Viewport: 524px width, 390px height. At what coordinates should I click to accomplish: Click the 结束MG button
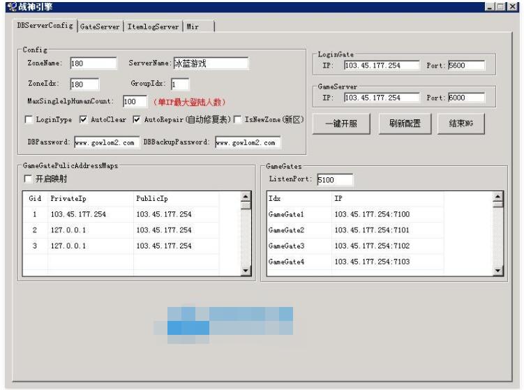(460, 123)
